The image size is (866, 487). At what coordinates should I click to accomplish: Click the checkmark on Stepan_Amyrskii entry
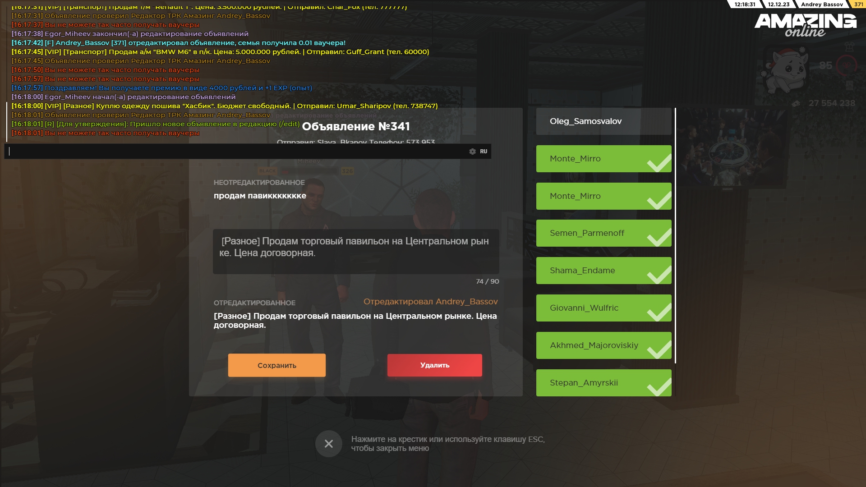659,386
